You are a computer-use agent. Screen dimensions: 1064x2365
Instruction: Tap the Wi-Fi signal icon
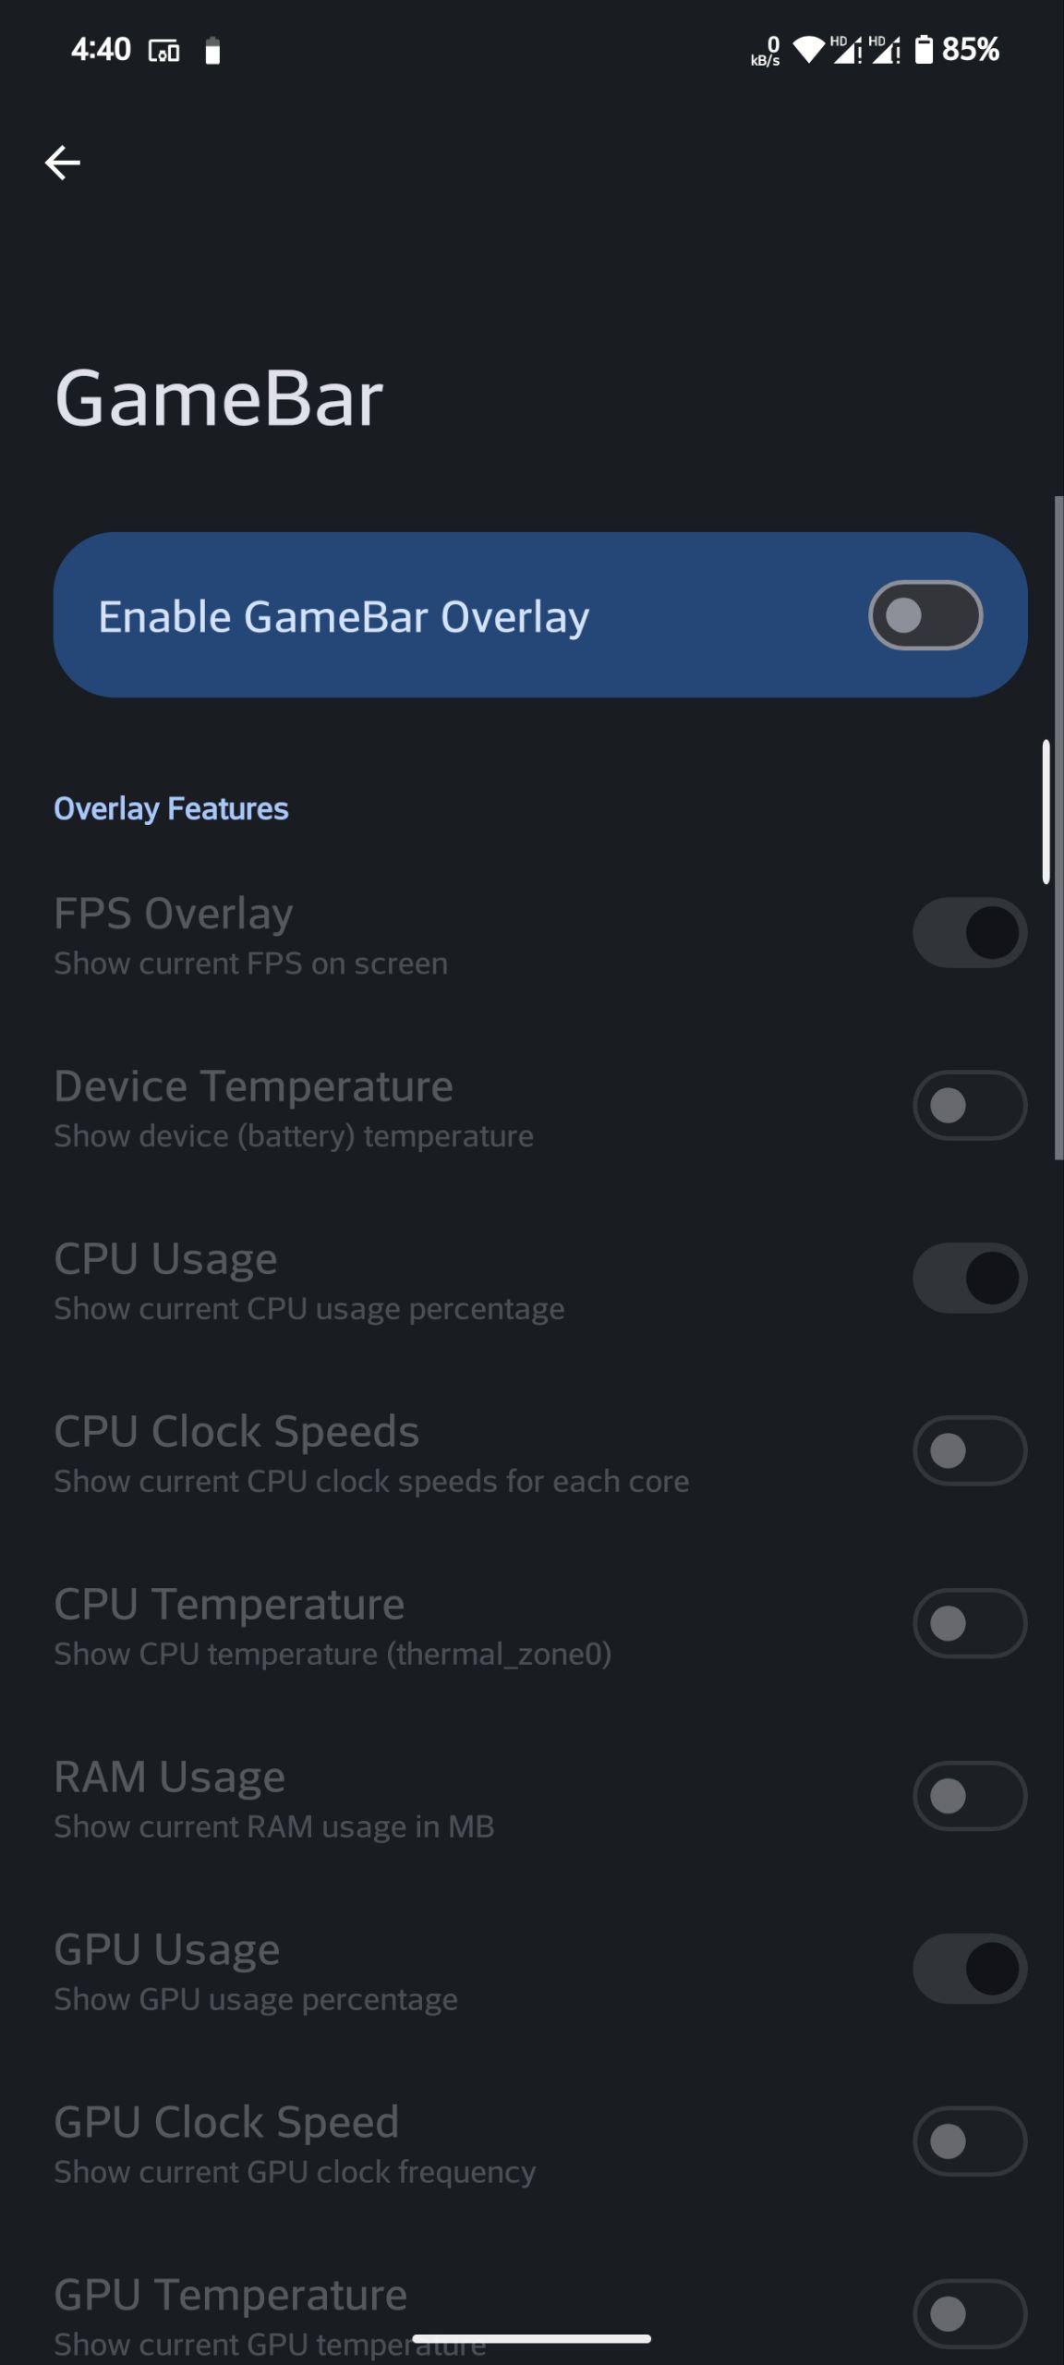(x=808, y=49)
